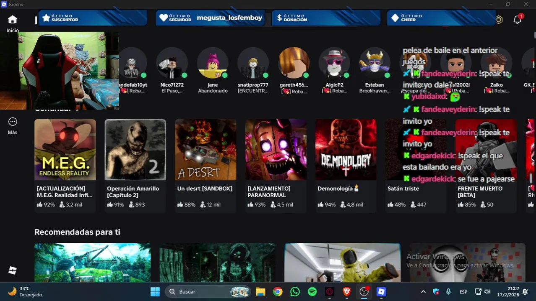The image size is (536, 301).
Task: Open friend snatiprop777's avatar
Action: click(253, 63)
